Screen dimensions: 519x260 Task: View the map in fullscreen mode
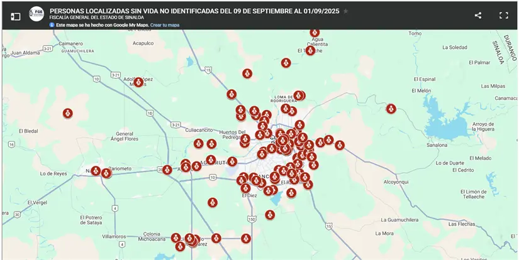[x=504, y=15]
